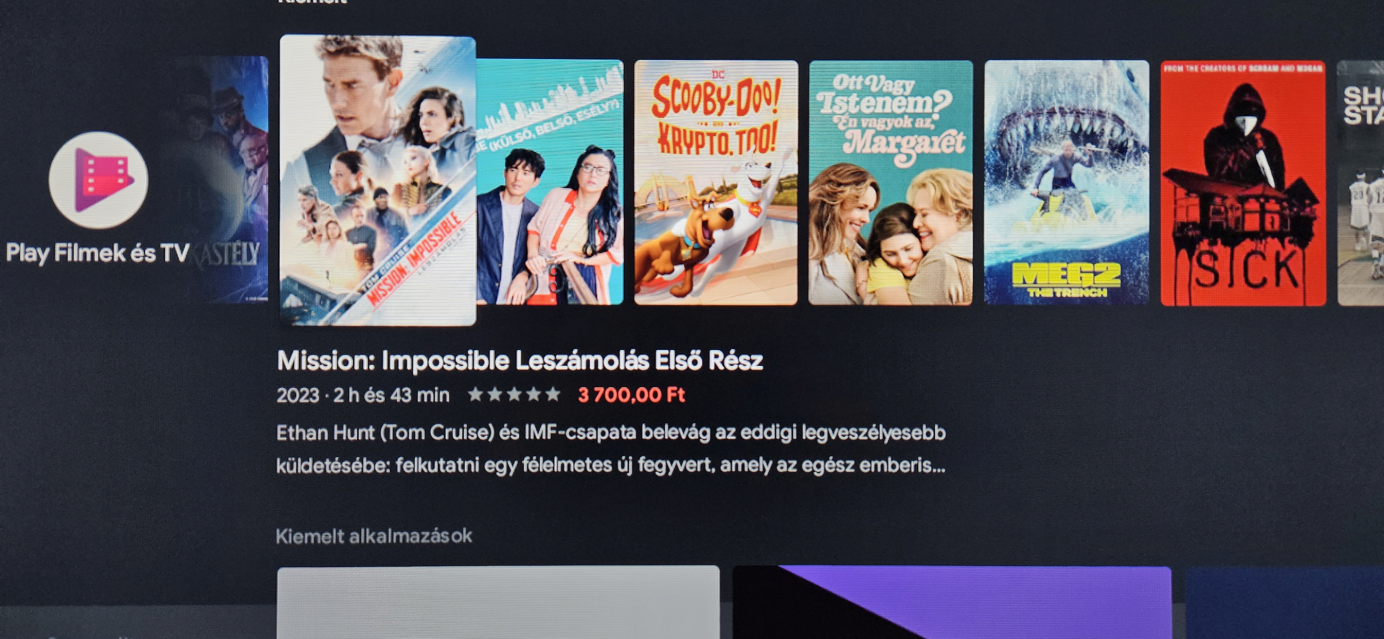Open the purple and black featured app tile
Viewport: 1384px width, 639px height.
[951, 602]
